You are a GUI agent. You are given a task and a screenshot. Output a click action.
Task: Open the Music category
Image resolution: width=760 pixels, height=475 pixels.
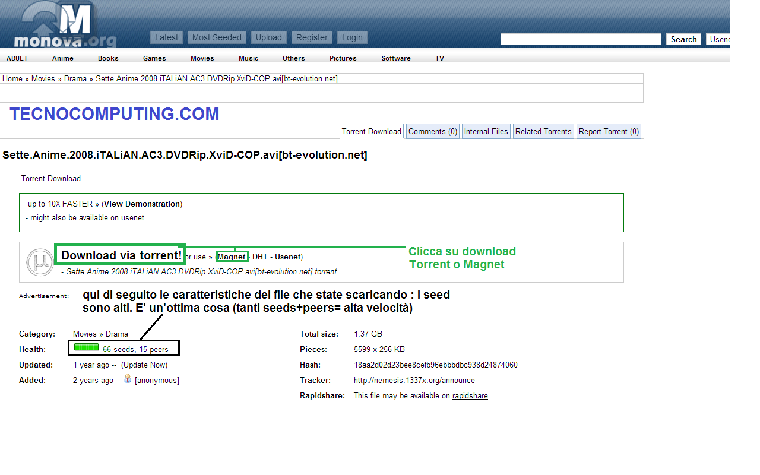(249, 58)
